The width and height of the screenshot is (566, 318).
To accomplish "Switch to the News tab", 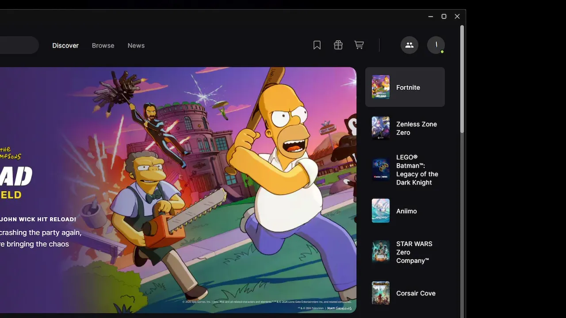I will click(136, 45).
